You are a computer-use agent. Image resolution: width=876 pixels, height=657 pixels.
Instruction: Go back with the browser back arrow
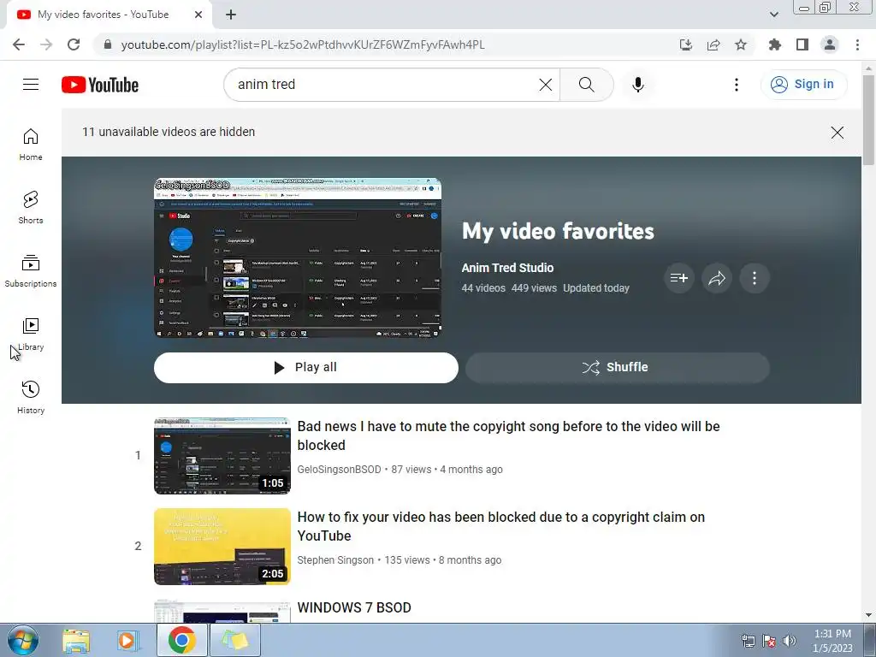19,44
